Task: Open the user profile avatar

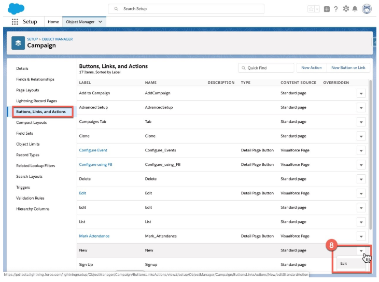Action: [367, 9]
